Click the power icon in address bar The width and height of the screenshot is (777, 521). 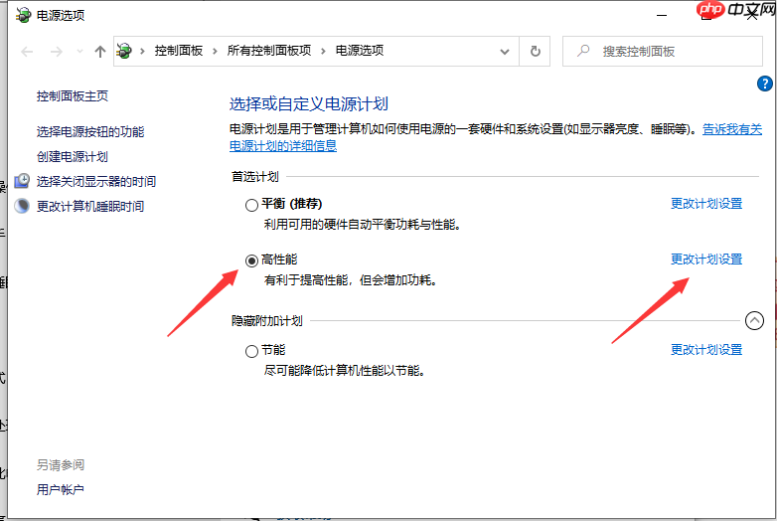pyautogui.click(x=124, y=51)
